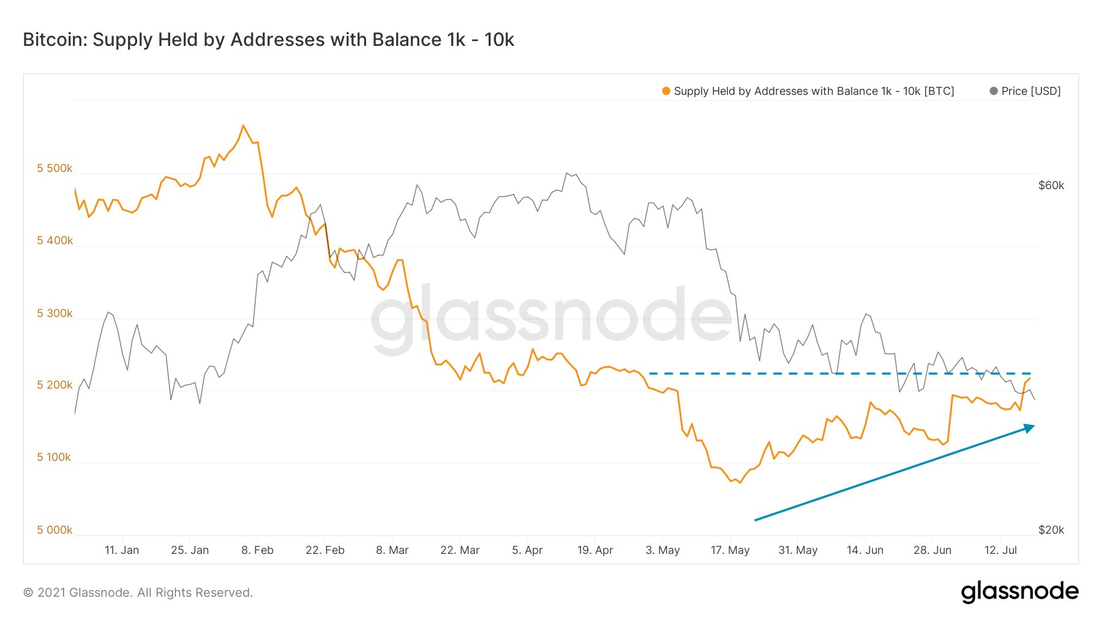Image resolution: width=1102 pixels, height=620 pixels.
Task: Click the $60k price axis label
Action: [1051, 185]
